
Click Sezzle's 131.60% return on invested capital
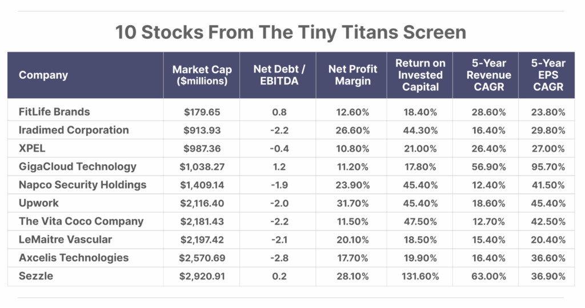(x=420, y=277)
